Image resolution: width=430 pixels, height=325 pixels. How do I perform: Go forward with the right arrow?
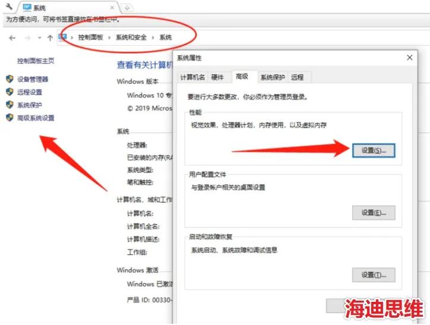click(27, 38)
